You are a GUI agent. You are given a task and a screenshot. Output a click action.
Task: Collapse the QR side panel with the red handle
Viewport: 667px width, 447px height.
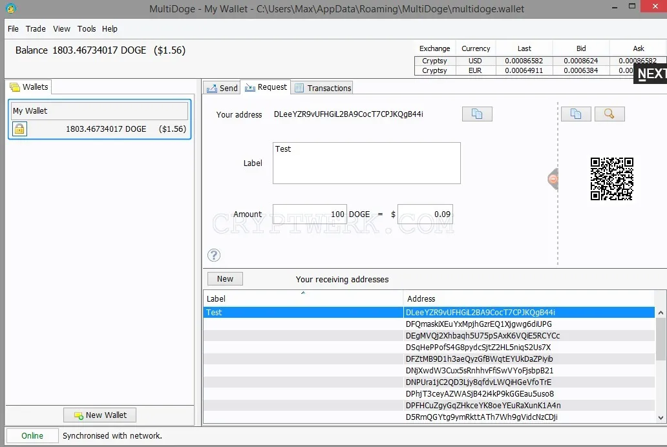pos(553,179)
